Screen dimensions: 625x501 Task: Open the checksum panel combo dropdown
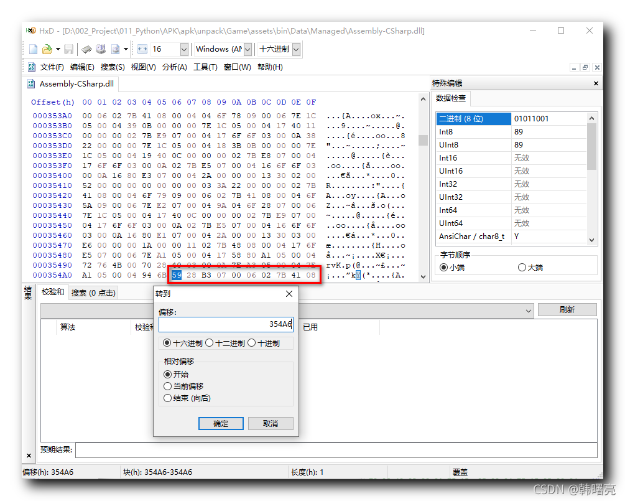pyautogui.click(x=529, y=311)
